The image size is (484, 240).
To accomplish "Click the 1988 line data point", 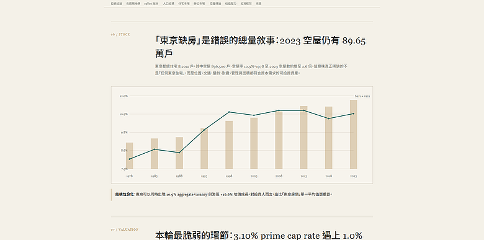I will [x=179, y=153].
